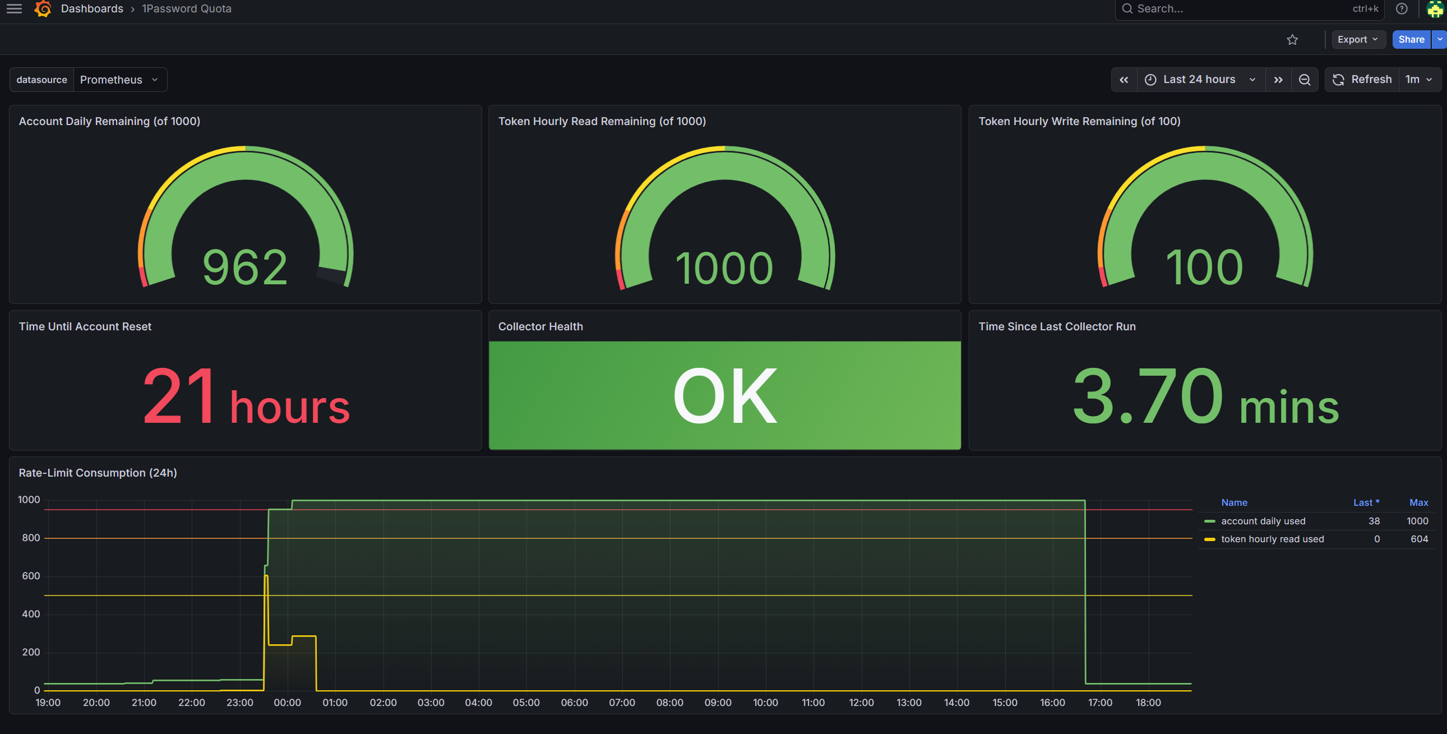This screenshot has height=734, width=1447.
Task: Shift time range forwards
Action: point(1278,80)
